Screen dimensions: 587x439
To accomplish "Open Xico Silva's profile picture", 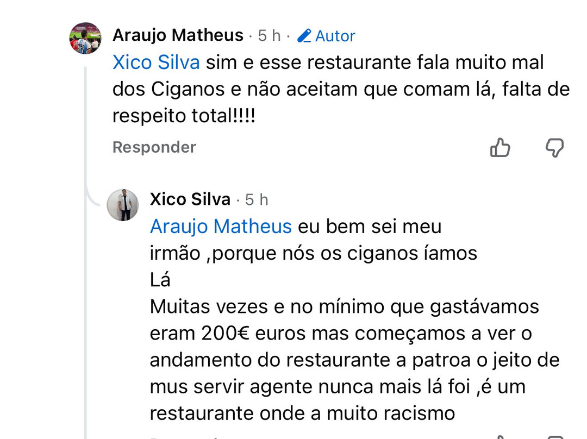I will coord(123,205).
